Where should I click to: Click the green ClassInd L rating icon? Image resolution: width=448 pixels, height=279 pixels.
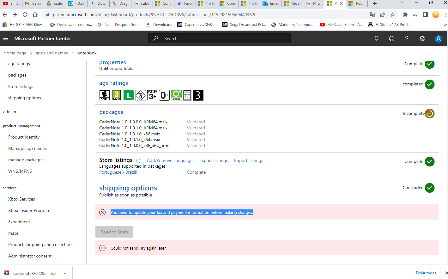[x=128, y=95]
